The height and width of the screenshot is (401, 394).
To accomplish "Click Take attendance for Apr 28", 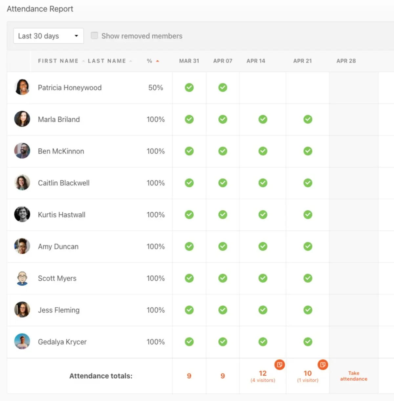I will 354,376.
